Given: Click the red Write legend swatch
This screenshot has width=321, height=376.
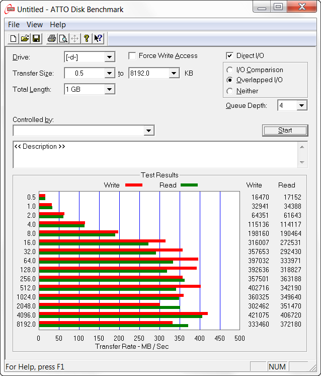Looking at the screenshot, I should pyautogui.click(x=134, y=185).
